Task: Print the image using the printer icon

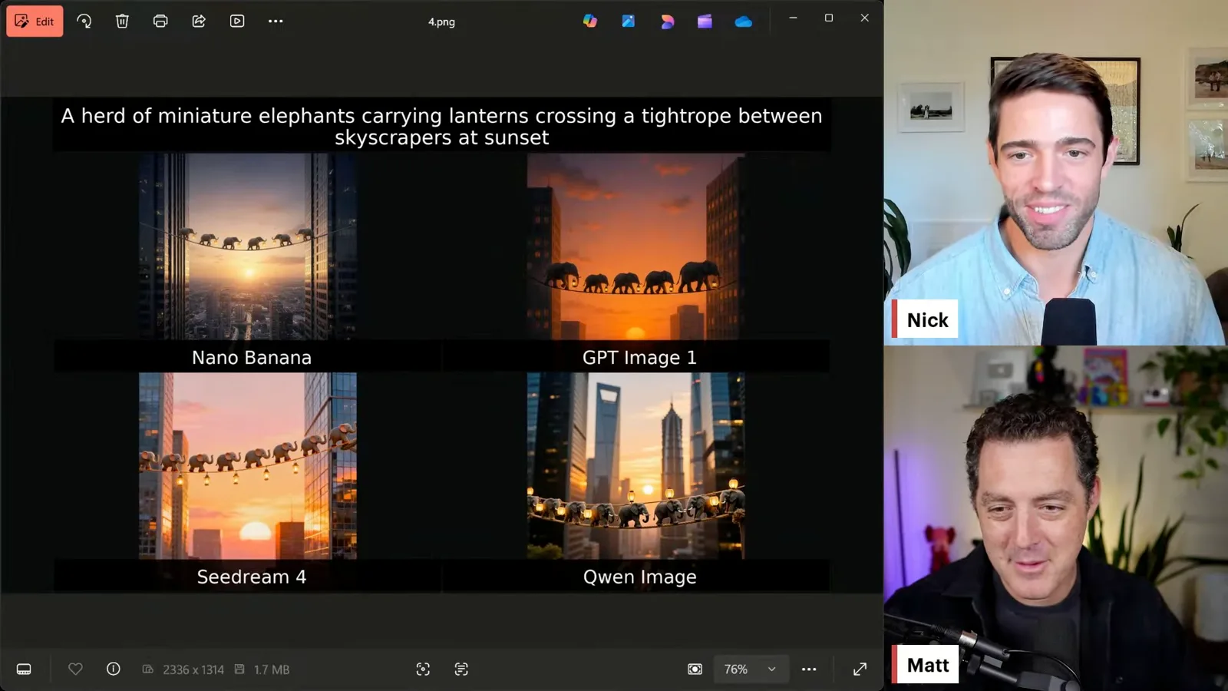Action: [x=160, y=21]
